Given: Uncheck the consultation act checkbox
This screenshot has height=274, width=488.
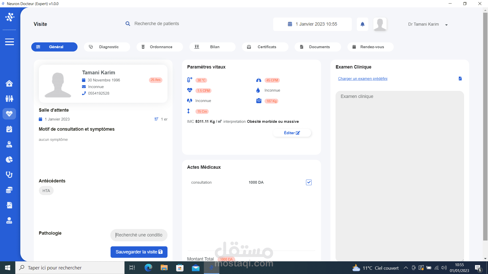Looking at the screenshot, I should point(309,182).
